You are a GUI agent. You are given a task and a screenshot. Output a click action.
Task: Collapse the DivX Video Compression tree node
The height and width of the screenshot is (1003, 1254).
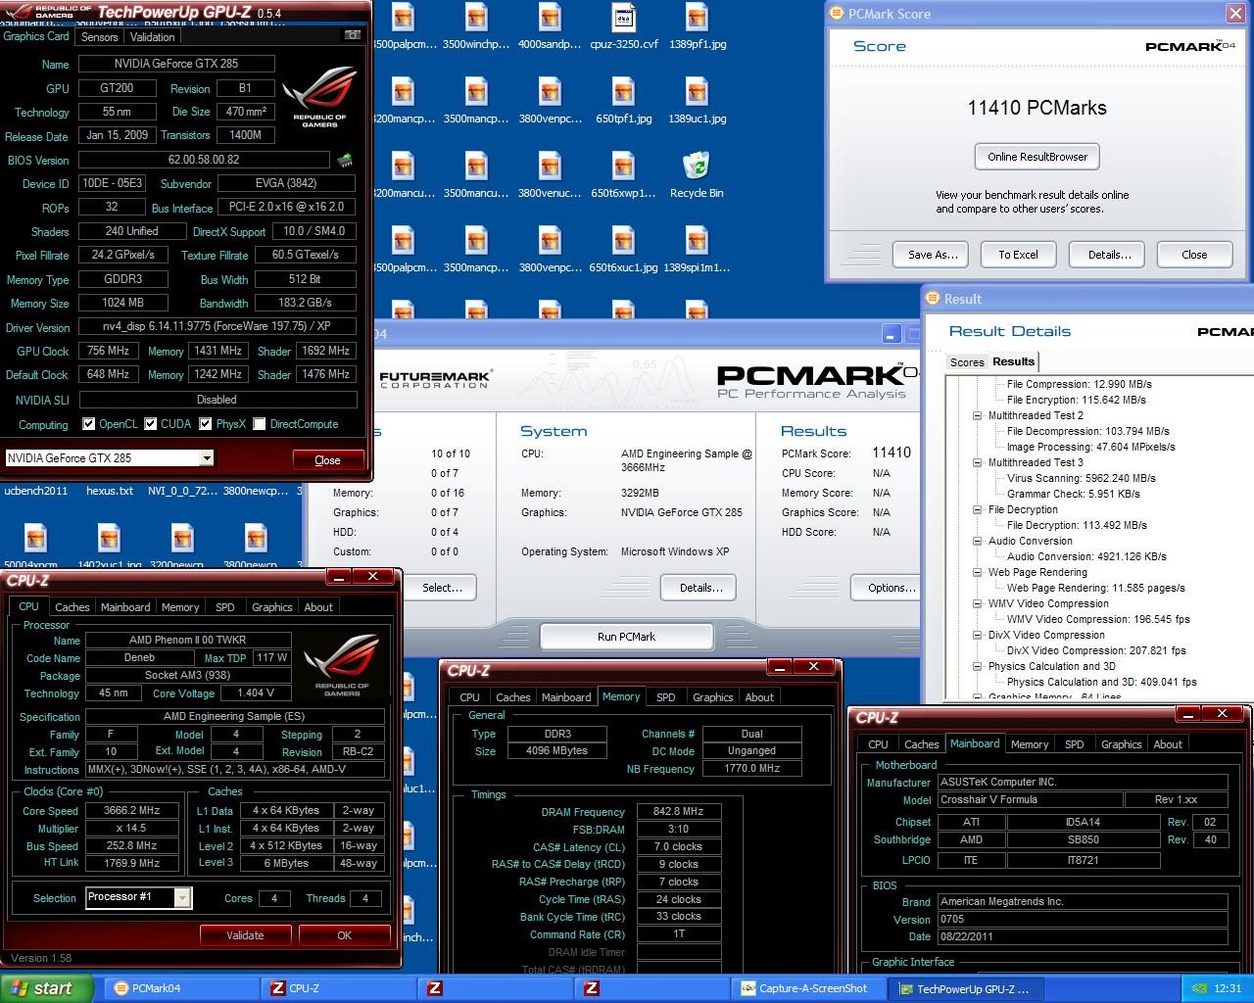point(977,635)
